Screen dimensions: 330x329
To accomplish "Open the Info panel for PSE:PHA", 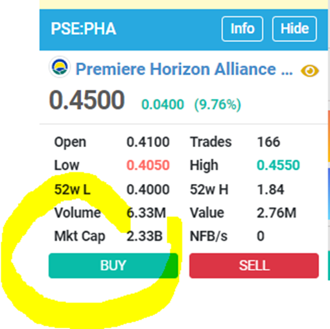I will click(x=242, y=28).
